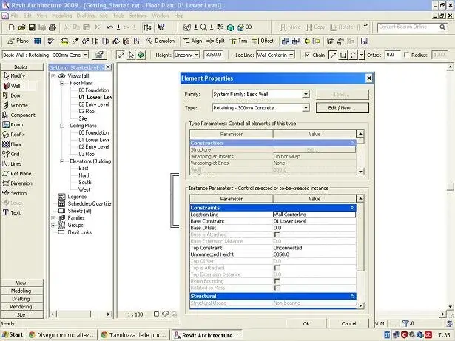Click the Windows Start button
This screenshot has width=455, height=341.
coord(13,335)
